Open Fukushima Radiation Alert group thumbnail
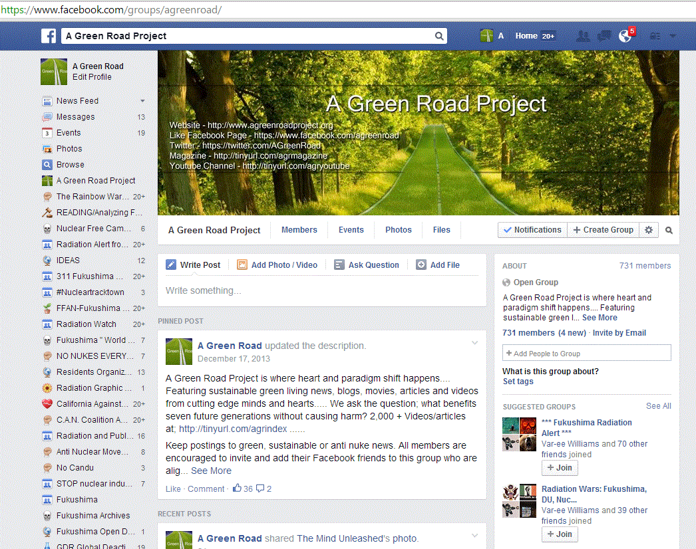This screenshot has height=549, width=696. pyautogui.click(x=519, y=434)
